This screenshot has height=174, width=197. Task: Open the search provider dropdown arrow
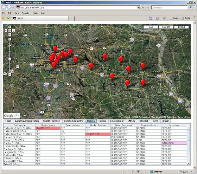pyautogui.click(x=194, y=7)
